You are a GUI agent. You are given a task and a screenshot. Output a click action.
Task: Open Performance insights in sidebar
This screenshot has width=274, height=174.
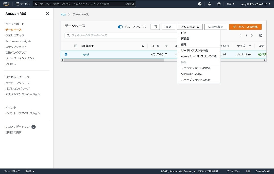click(x=18, y=41)
